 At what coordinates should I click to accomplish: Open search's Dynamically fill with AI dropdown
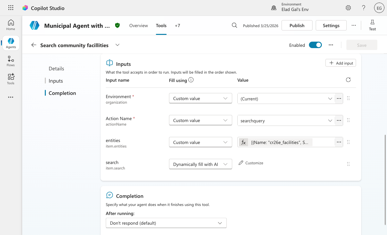[200, 164]
